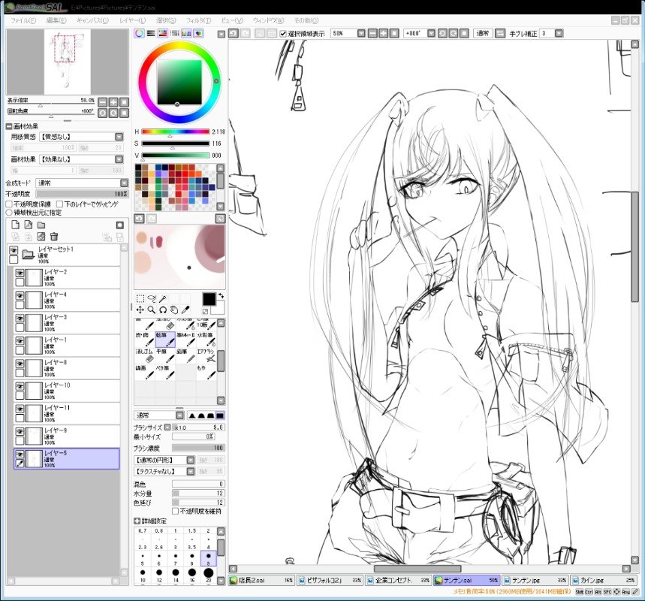Image resolution: width=645 pixels, height=601 pixels.
Task: Zoom out with toolbar minus button
Action: 372,33
